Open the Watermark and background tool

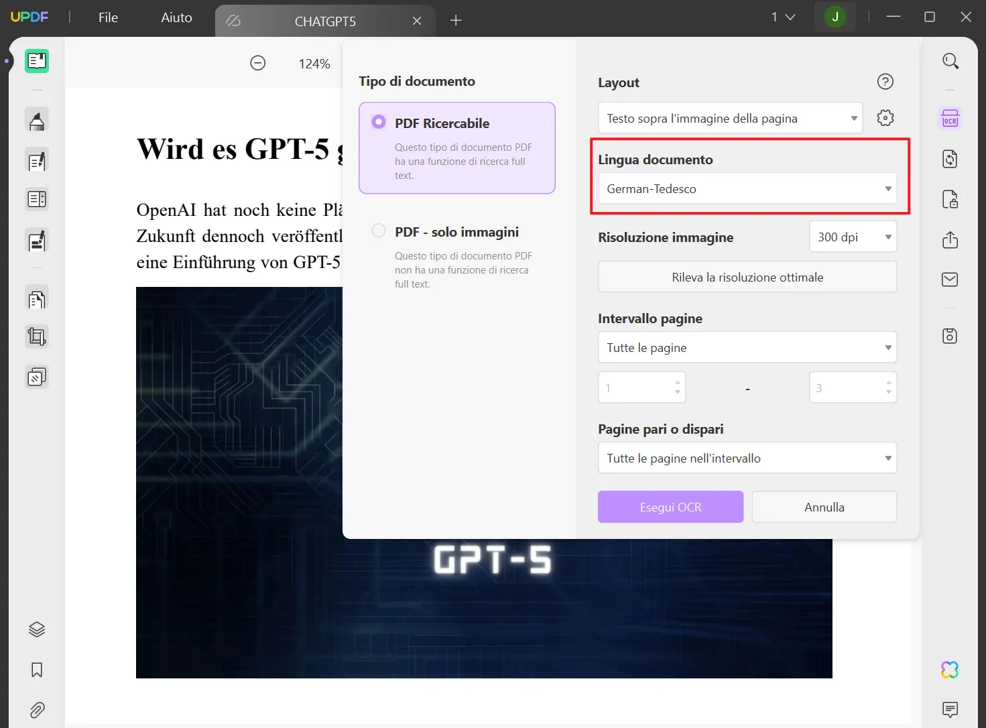click(x=37, y=377)
